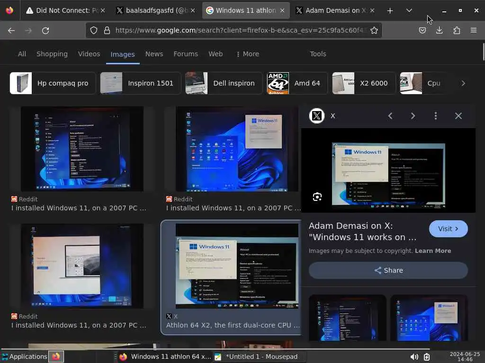Close the image preview panel
The image size is (485, 363).
[458, 116]
